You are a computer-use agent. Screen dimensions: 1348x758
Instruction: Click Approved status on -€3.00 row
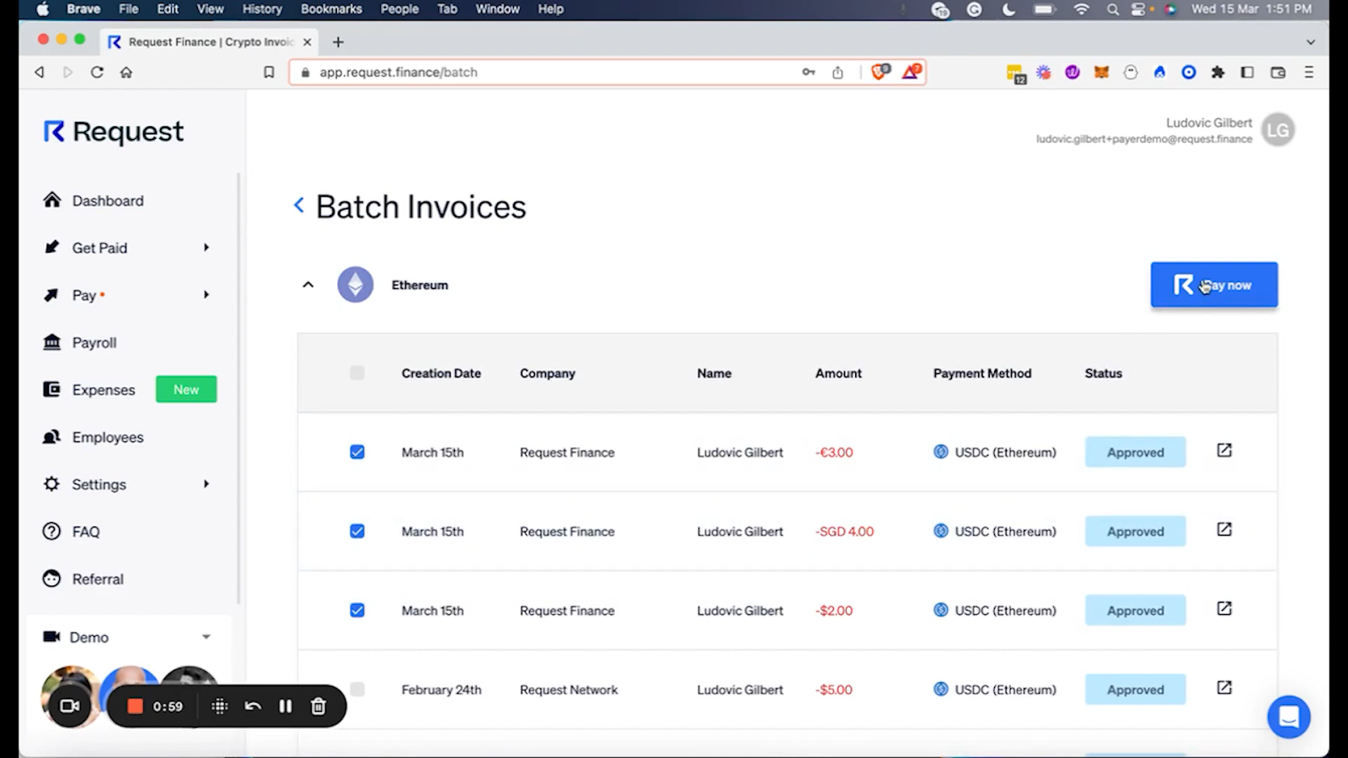coord(1135,452)
